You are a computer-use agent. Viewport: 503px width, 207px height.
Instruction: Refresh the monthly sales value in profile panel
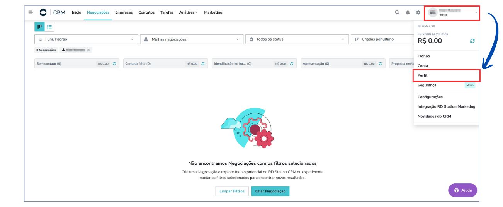pos(472,41)
